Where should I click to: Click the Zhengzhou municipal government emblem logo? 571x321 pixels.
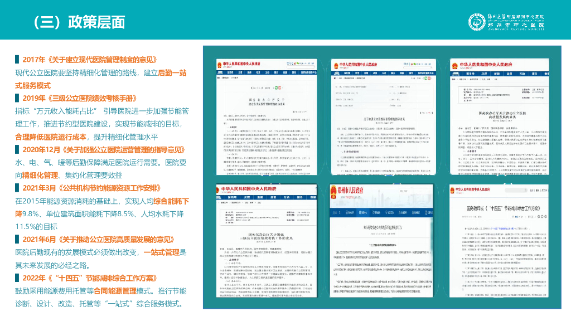tap(333, 192)
